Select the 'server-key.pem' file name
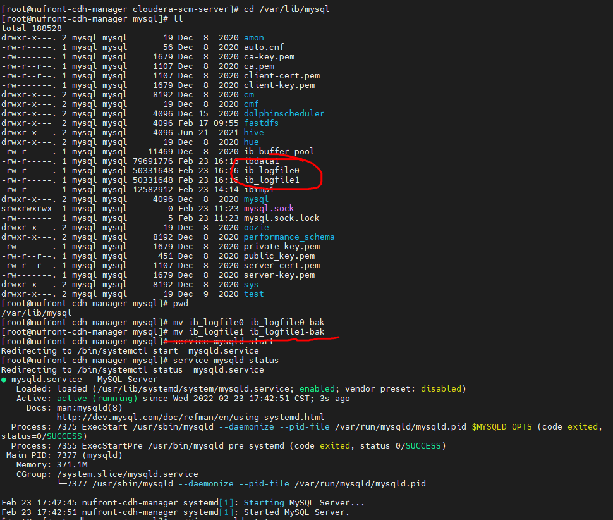The width and height of the screenshot is (613, 520). pos(279,275)
